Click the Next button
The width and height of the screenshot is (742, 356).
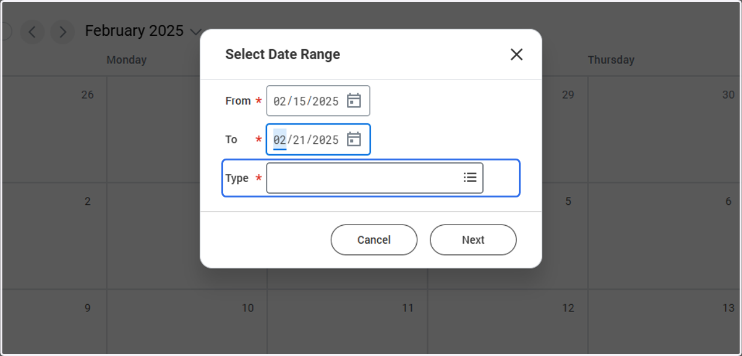point(473,240)
